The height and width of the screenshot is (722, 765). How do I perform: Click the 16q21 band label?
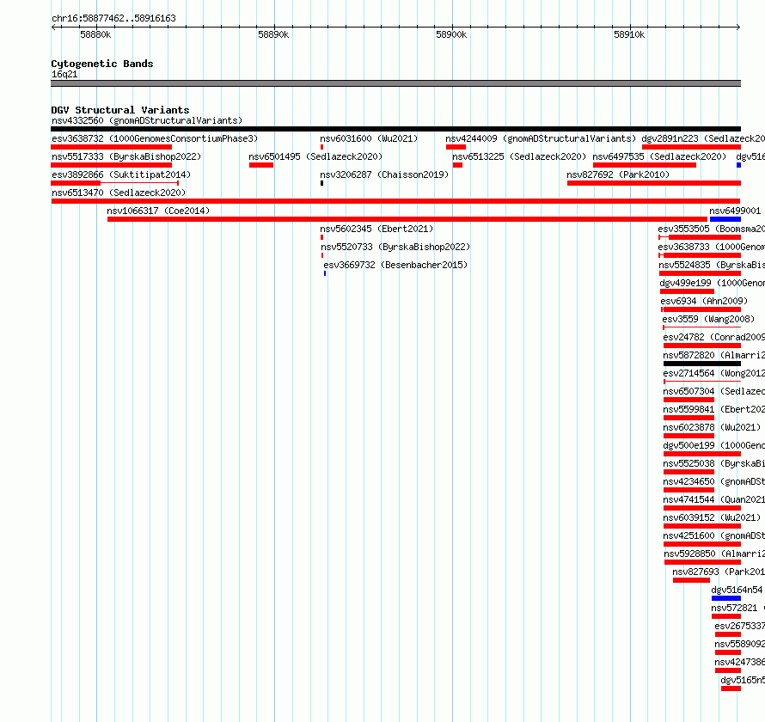click(64, 74)
